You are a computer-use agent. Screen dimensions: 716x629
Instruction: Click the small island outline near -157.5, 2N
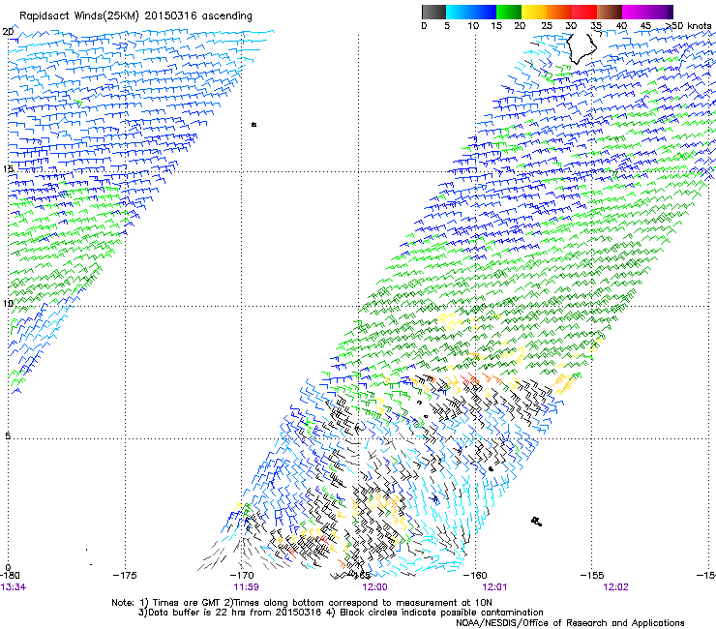coord(537,522)
